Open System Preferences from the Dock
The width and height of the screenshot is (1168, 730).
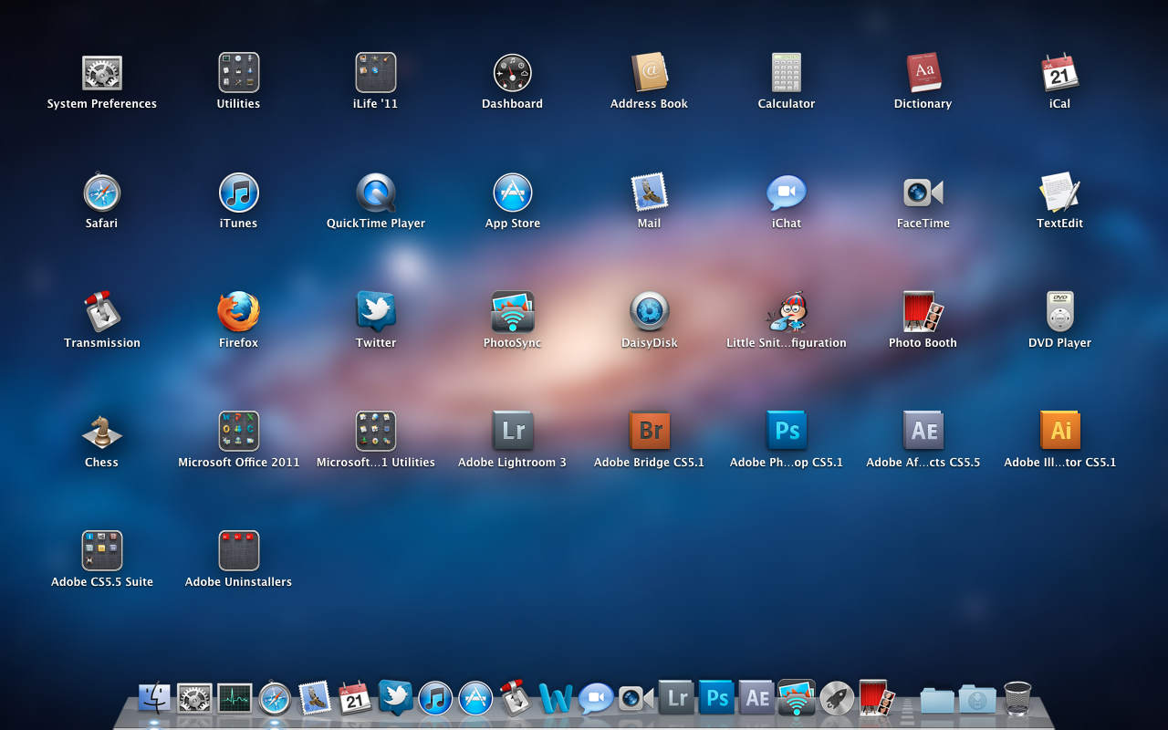194,699
